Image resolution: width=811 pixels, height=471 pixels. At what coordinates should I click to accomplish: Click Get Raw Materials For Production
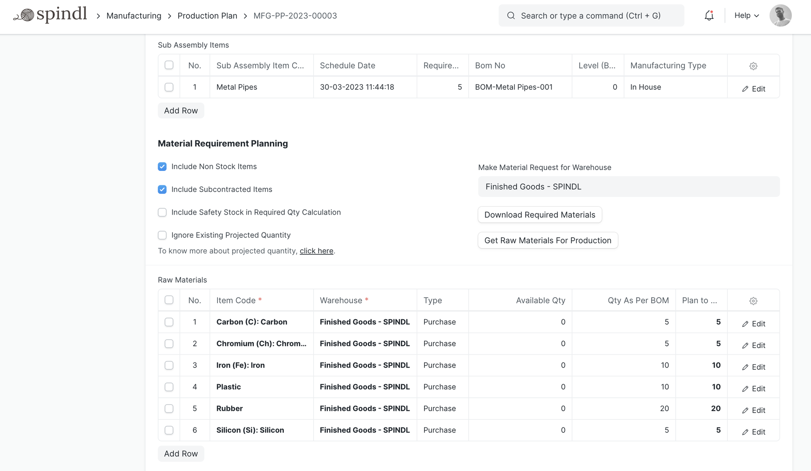point(548,240)
